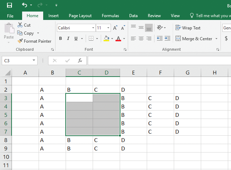This screenshot has height=170, width=231.
Task: Apply the yellow Fill Color bucket
Action: pyautogui.click(x=106, y=38)
